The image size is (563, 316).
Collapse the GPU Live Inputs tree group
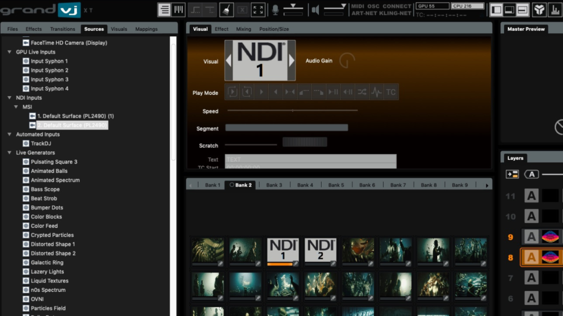point(10,52)
